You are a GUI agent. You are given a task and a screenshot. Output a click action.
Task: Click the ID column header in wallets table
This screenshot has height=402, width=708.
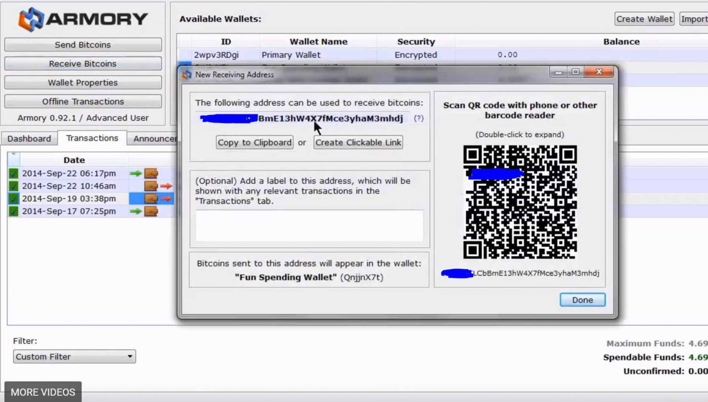pyautogui.click(x=226, y=41)
